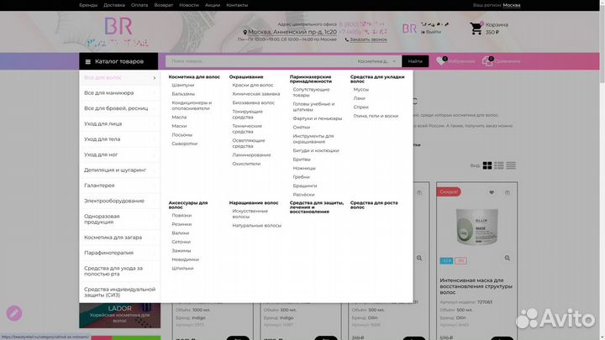Open the Ламинирование subcategory
The width and height of the screenshot is (605, 340).
tap(251, 155)
